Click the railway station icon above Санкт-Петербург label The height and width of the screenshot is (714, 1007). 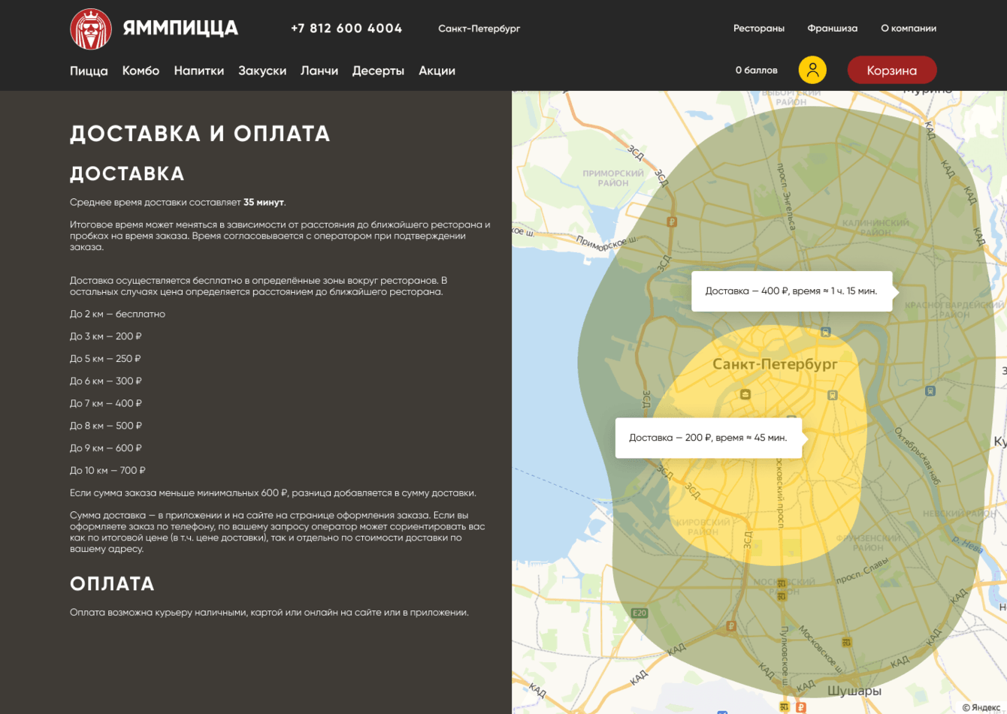tap(825, 332)
